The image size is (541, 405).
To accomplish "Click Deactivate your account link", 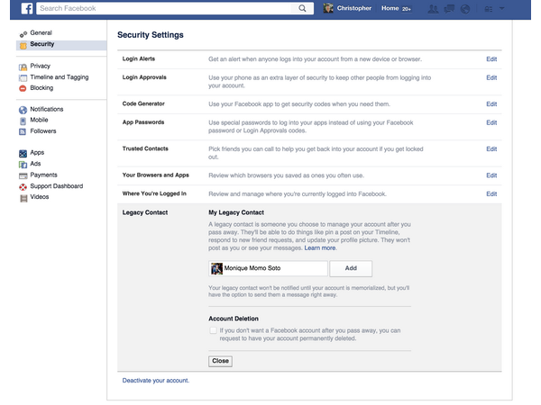I will click(x=156, y=381).
